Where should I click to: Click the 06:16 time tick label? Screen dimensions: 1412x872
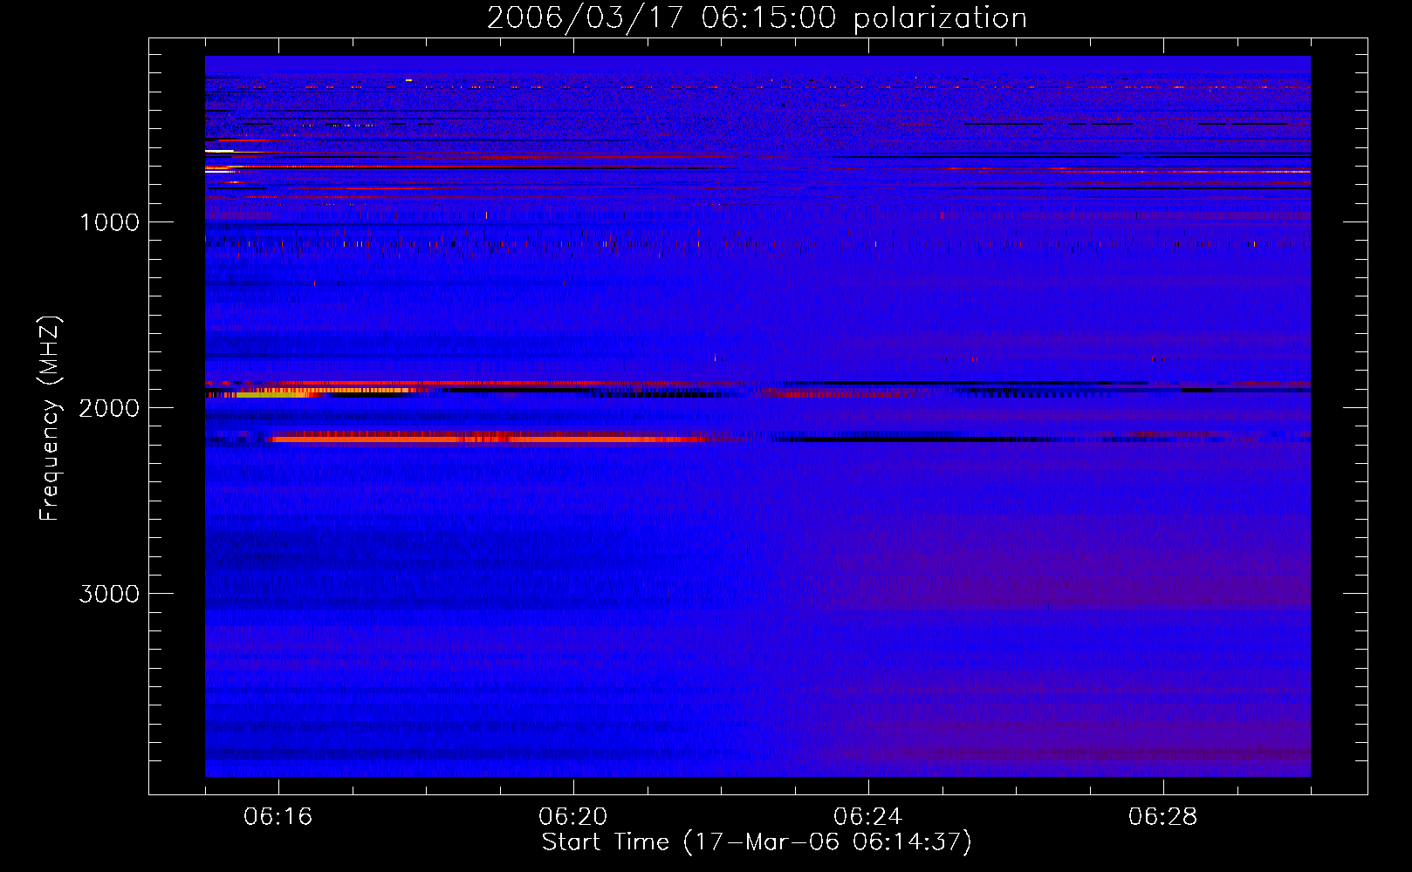click(x=278, y=817)
